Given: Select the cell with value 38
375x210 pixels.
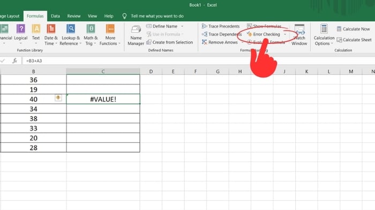Looking at the screenshot, I should (33, 119).
